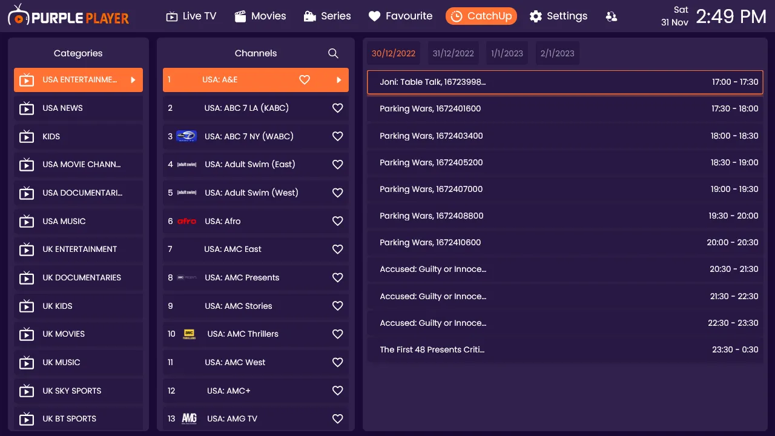Toggle favourite heart for USA: AMC West
This screenshot has width=775, height=436.
click(x=338, y=363)
